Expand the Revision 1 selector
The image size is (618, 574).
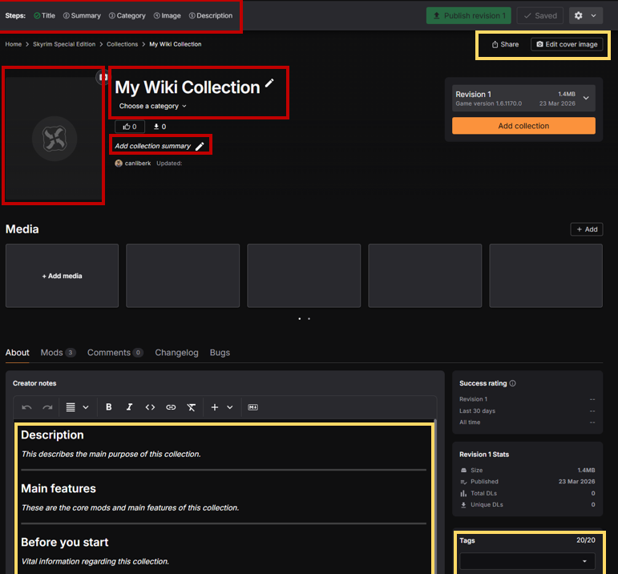pos(586,99)
